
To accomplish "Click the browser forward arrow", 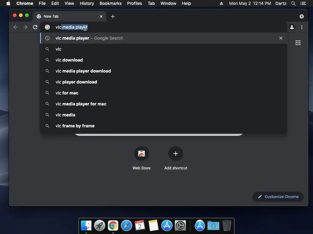I will [x=25, y=27].
